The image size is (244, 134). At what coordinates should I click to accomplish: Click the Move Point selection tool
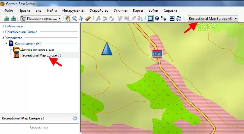tap(127, 19)
